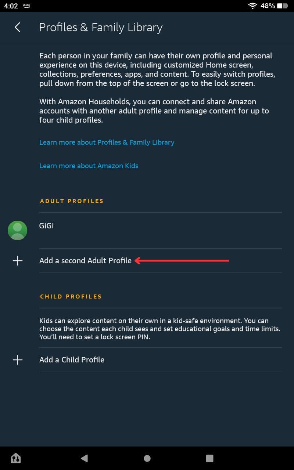Tap plus icon beside Add a Child Profile
The image size is (294, 470).
click(17, 360)
